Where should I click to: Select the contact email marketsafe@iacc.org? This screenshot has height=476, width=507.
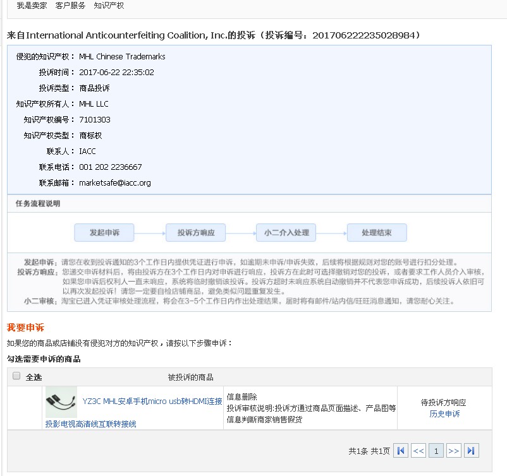115,183
